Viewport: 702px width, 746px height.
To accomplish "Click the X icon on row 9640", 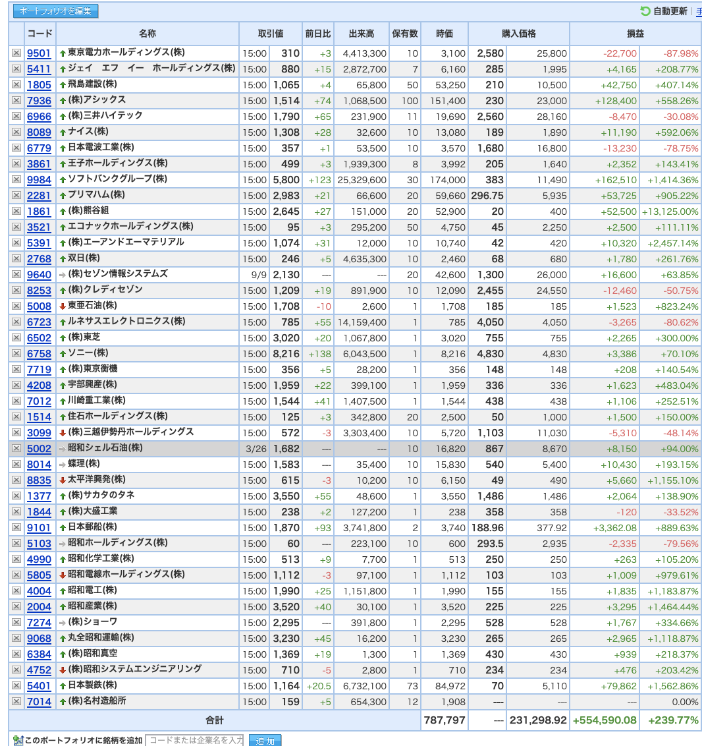I will point(16,274).
